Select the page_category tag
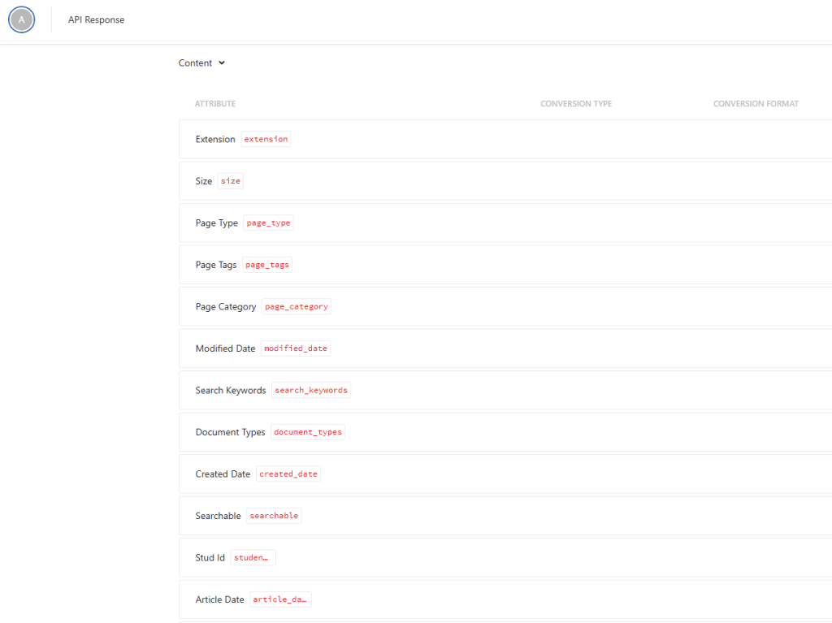Screen dimensions: 832x623 [297, 306]
